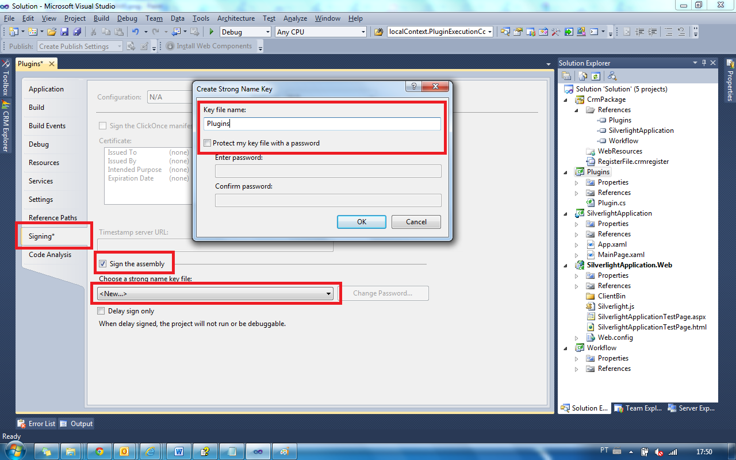Open the strong name key file dropdown
The height and width of the screenshot is (460, 736).
pos(329,294)
